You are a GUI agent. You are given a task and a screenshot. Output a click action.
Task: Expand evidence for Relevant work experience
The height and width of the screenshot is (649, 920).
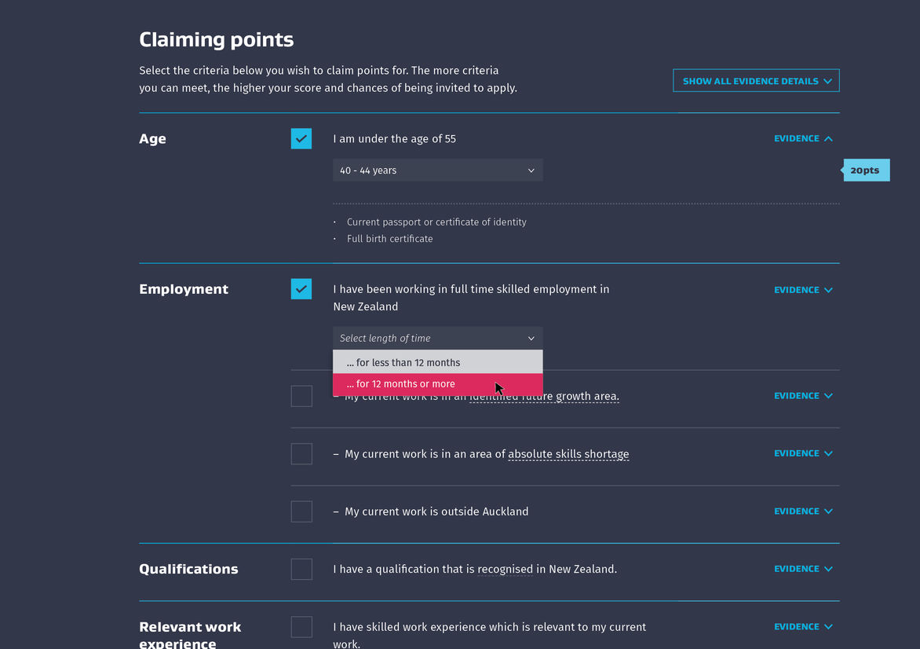803,627
